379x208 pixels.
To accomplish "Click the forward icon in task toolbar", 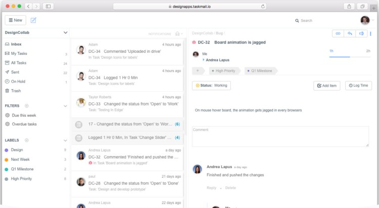I will tap(361, 34).
